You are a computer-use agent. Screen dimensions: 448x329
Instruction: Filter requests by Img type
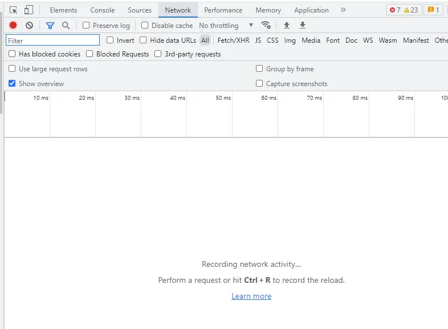click(x=290, y=40)
